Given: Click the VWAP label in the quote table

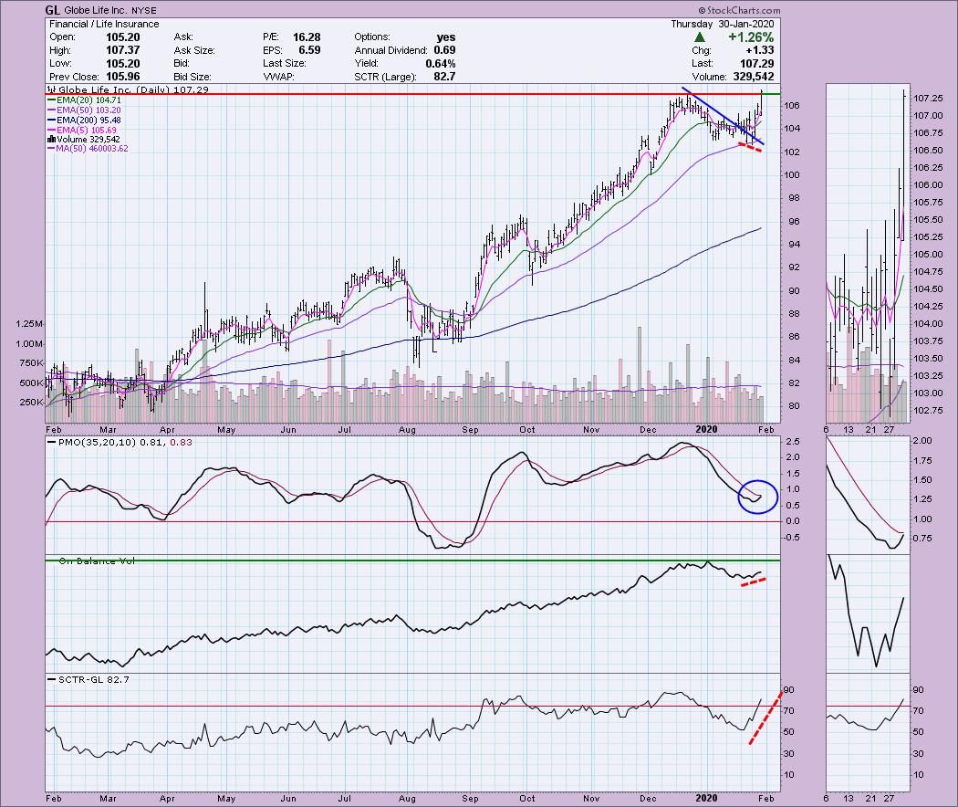Looking at the screenshot, I should (278, 77).
